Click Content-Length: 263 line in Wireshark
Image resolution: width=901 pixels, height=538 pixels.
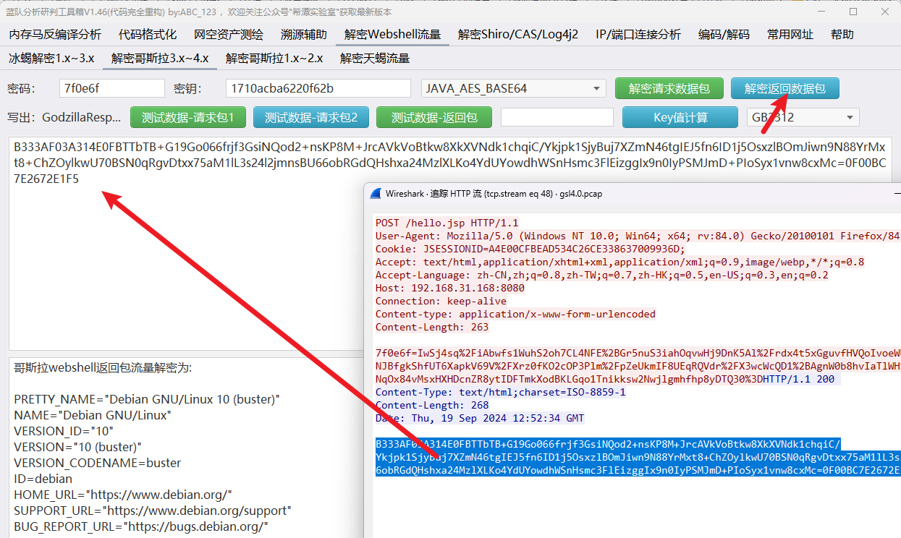coord(432,327)
